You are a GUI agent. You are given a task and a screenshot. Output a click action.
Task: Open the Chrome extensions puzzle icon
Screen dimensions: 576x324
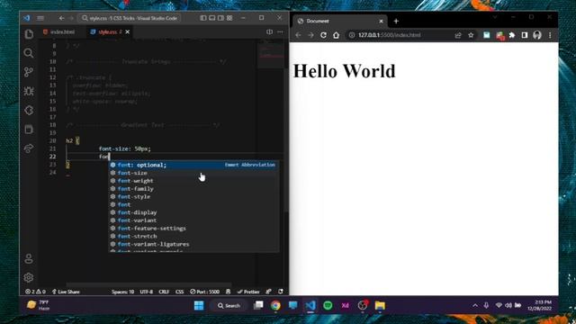click(512, 35)
